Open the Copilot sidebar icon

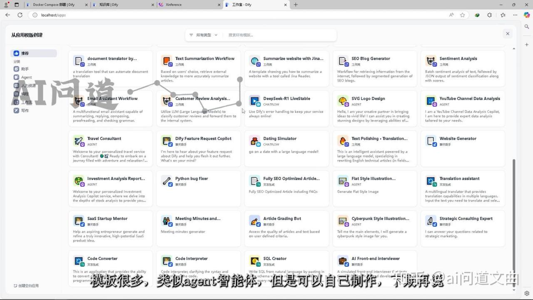[x=527, y=15]
